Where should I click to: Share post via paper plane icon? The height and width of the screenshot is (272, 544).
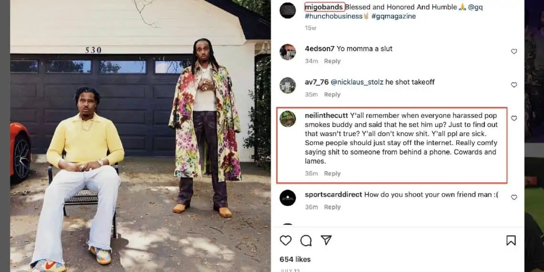326,240
